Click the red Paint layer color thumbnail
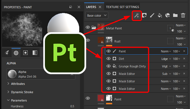Image resolution: width=190 pixels, height=109 pixels. 101,98
